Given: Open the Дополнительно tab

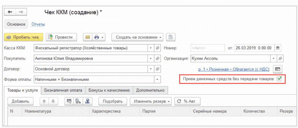Looking at the screenshot, I should [x=150, y=90].
